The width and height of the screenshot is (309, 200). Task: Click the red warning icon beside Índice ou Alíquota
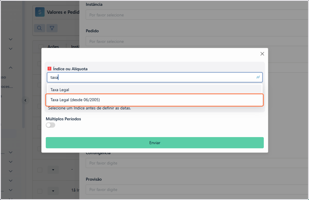coord(49,69)
